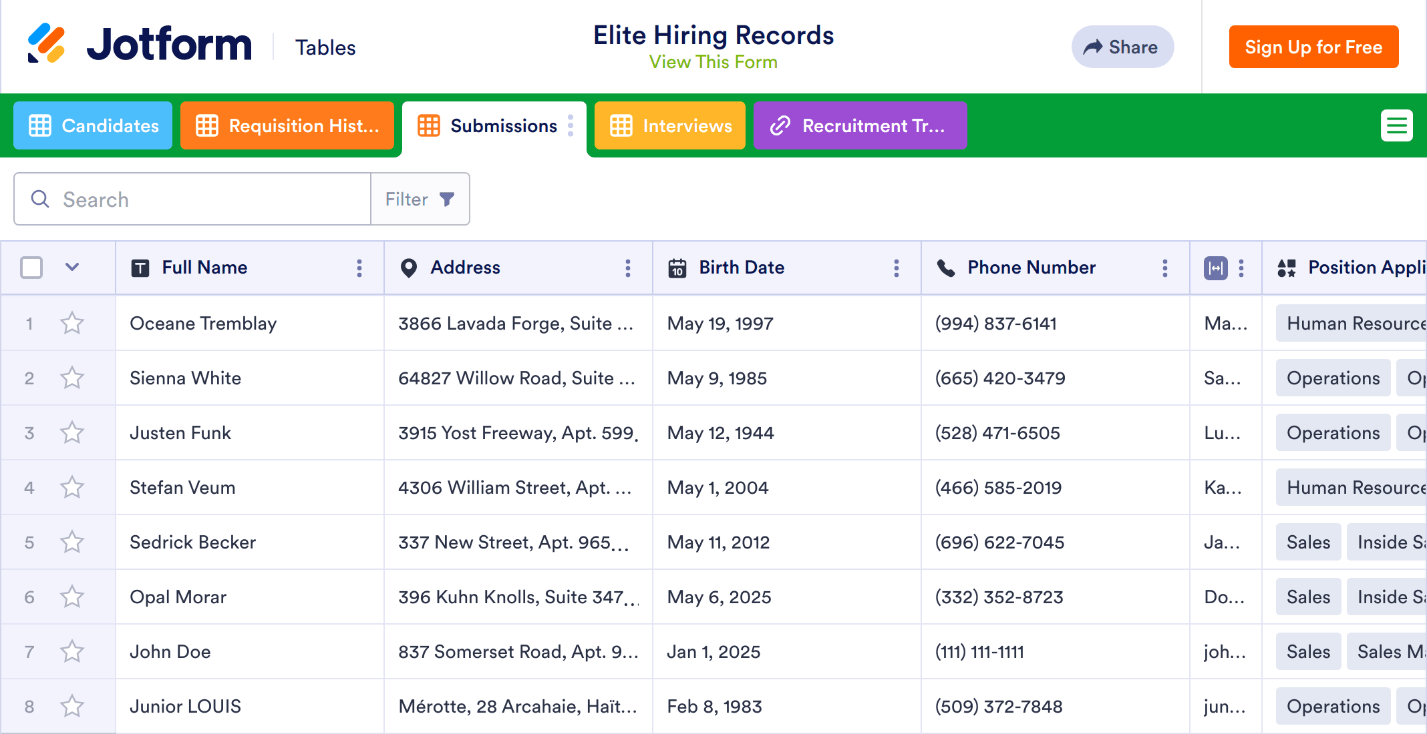Open Address column options menu
1427x734 pixels.
pyautogui.click(x=628, y=268)
